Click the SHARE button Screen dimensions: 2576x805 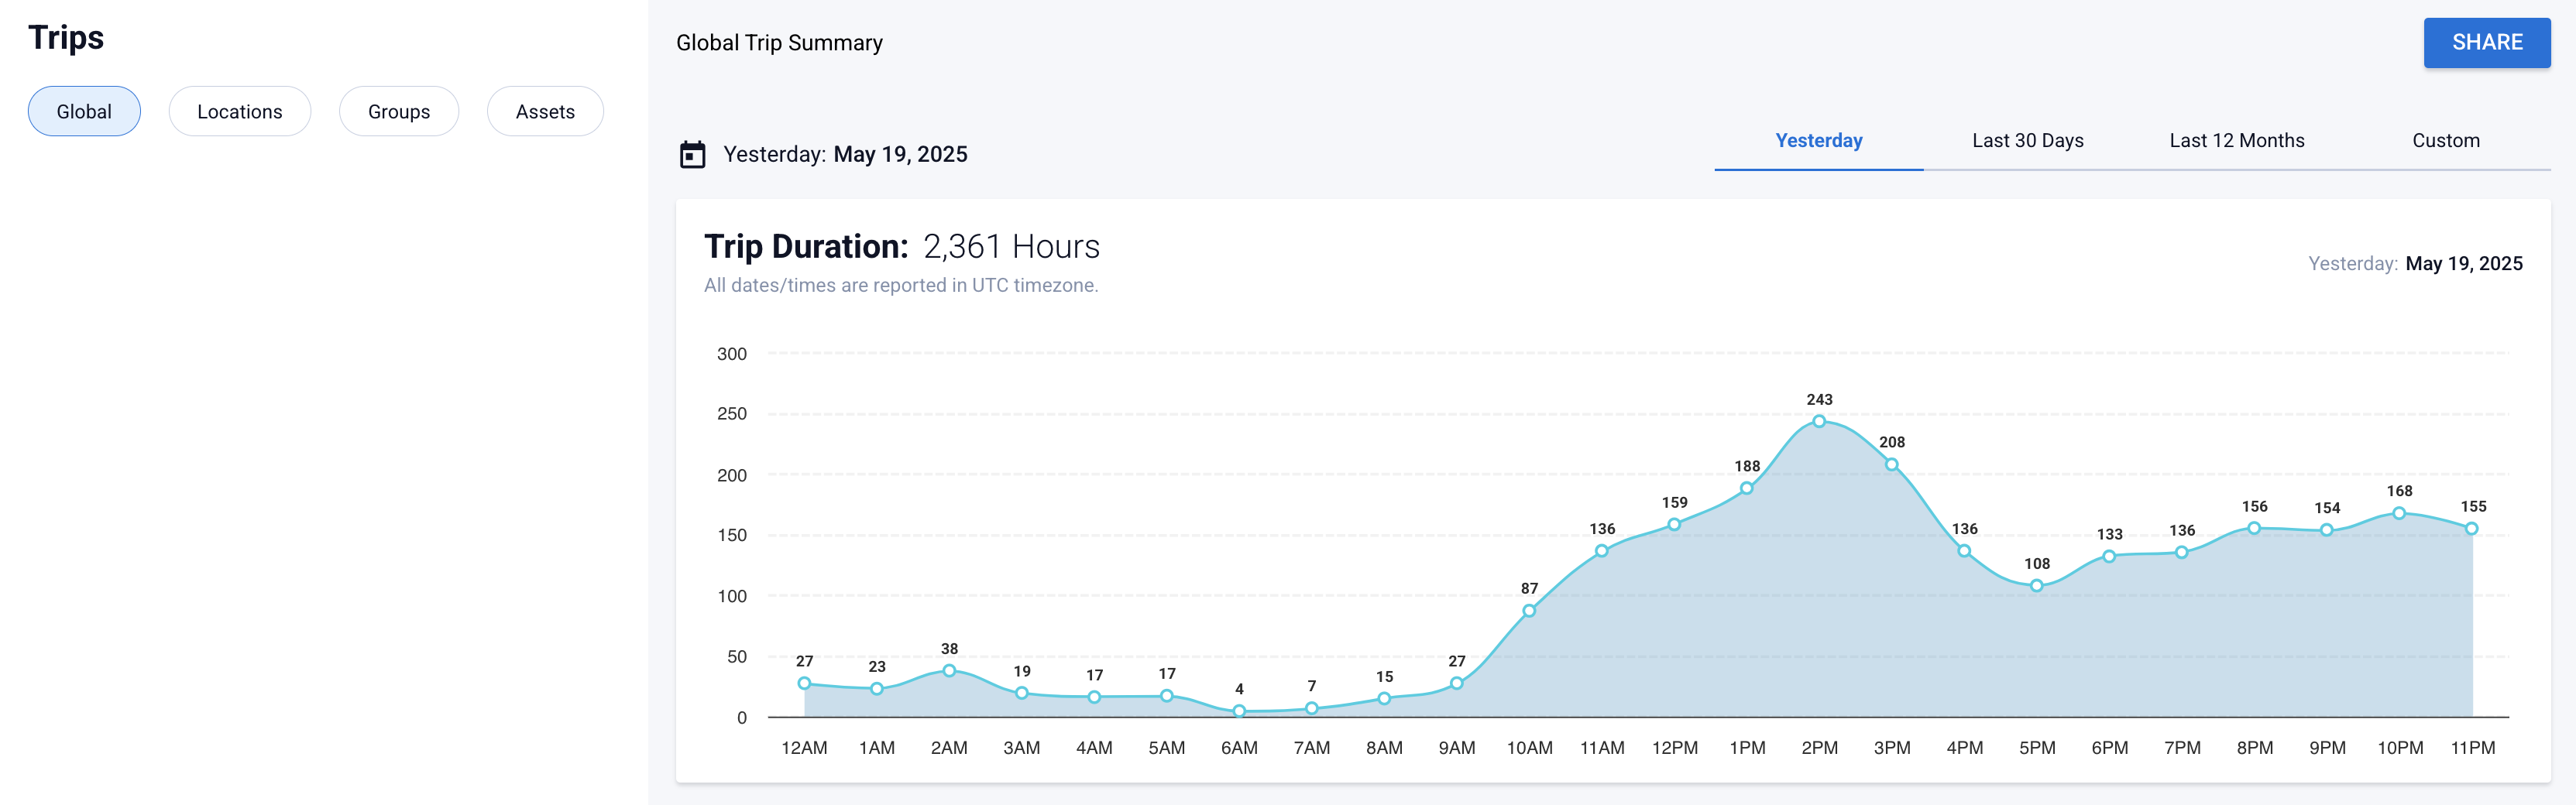(x=2487, y=42)
